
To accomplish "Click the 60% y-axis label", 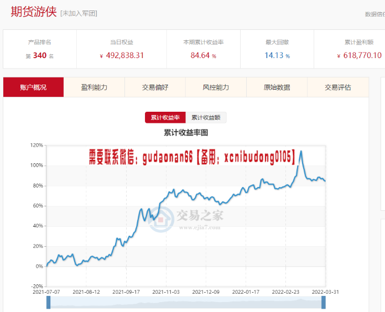I will [x=38, y=206].
